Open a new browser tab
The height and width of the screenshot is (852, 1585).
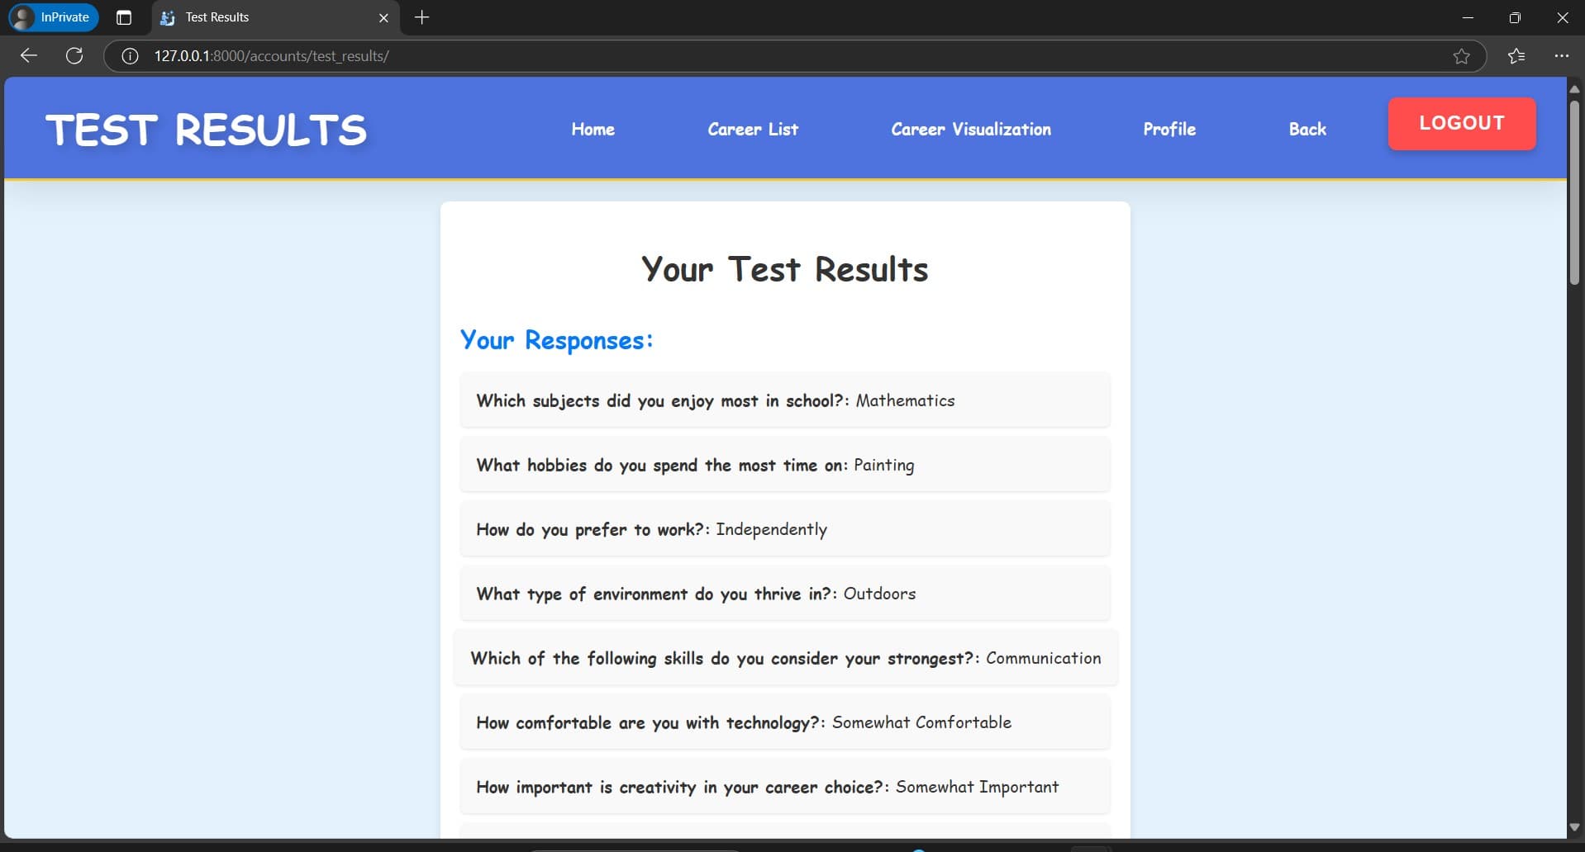point(421,17)
